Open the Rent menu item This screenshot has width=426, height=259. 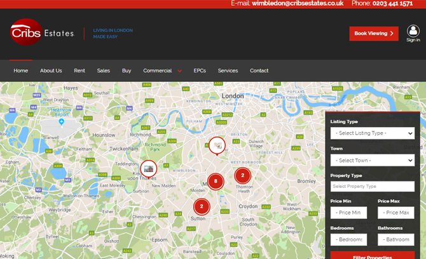click(79, 70)
